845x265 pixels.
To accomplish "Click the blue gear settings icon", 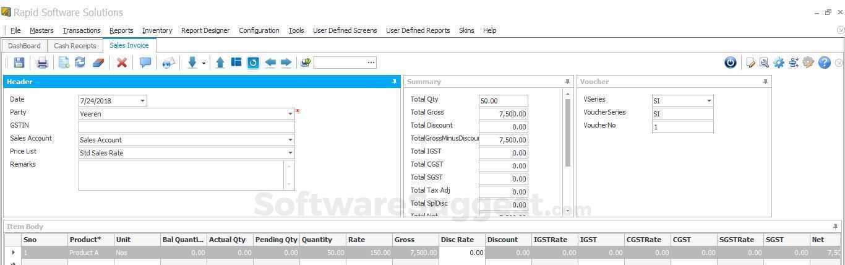I will tap(778, 63).
